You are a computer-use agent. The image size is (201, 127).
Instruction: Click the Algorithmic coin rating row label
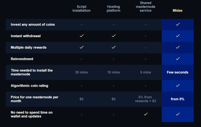(x=29, y=86)
